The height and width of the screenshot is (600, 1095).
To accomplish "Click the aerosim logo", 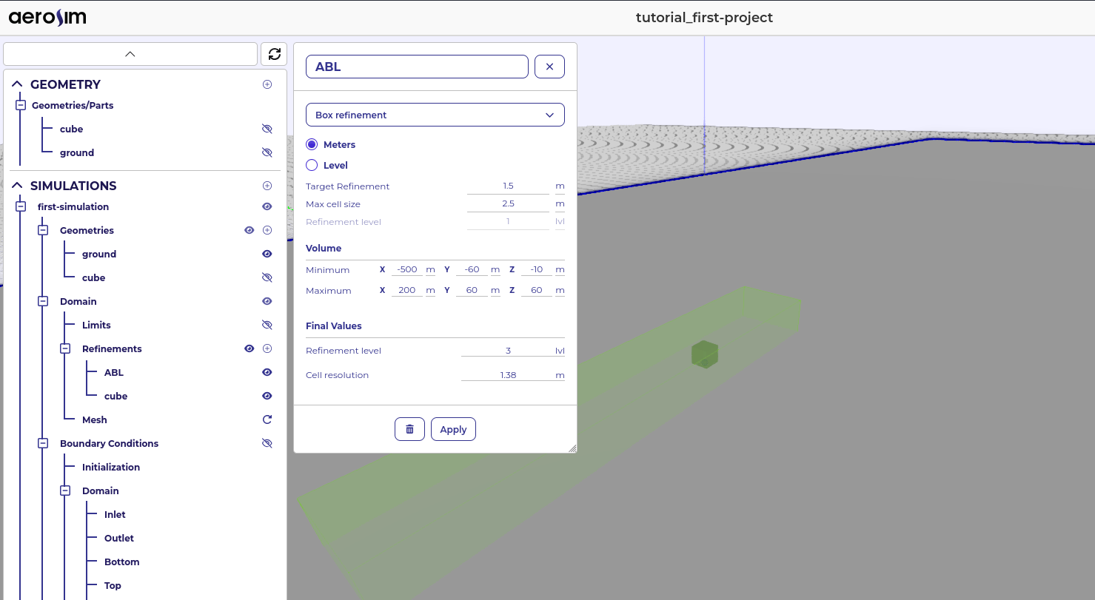I will pyautogui.click(x=47, y=16).
